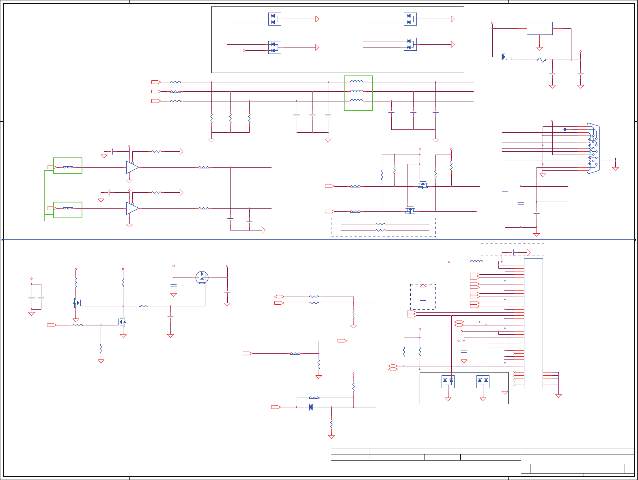Click the upper level-shifter MOSFET
638x480 pixels.
click(423, 185)
